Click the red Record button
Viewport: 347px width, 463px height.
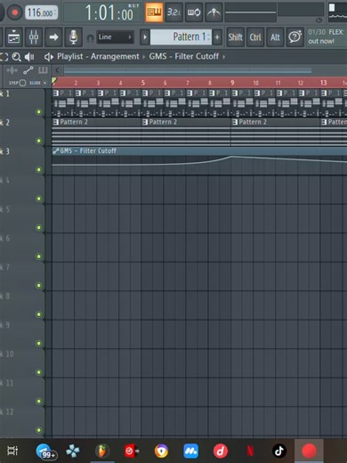(15, 12)
